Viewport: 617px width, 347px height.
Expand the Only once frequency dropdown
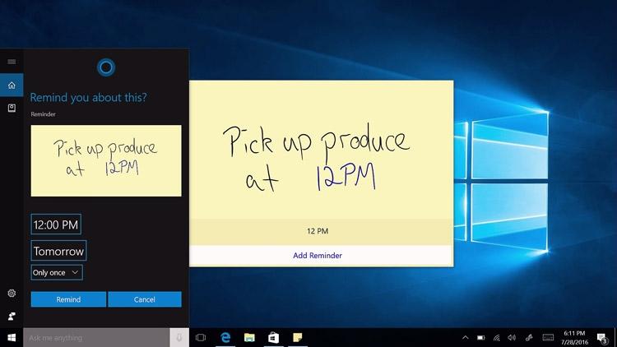[57, 272]
